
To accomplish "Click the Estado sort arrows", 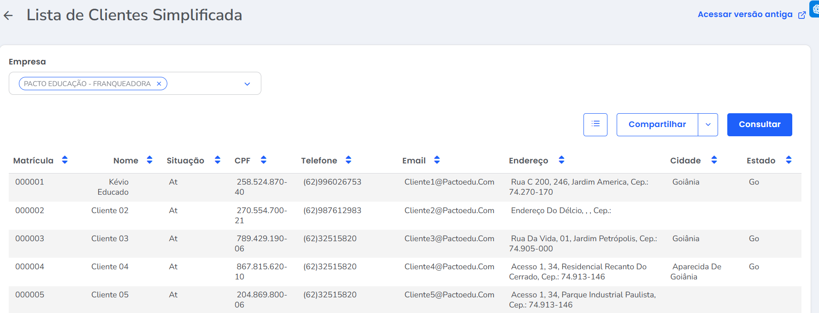I will click(x=789, y=160).
